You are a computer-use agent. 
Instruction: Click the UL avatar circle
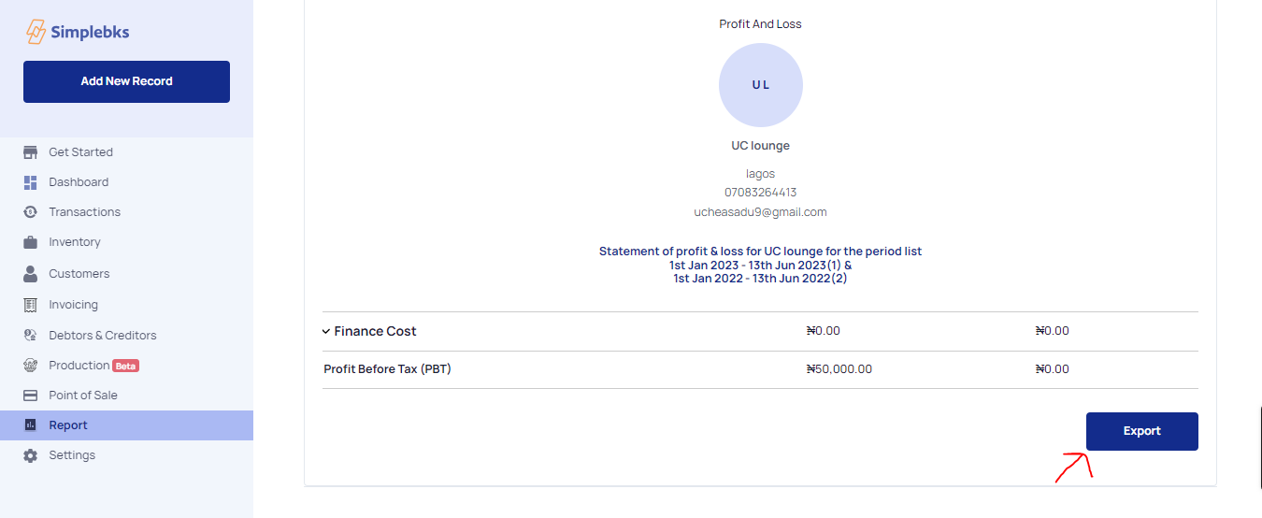click(x=760, y=85)
